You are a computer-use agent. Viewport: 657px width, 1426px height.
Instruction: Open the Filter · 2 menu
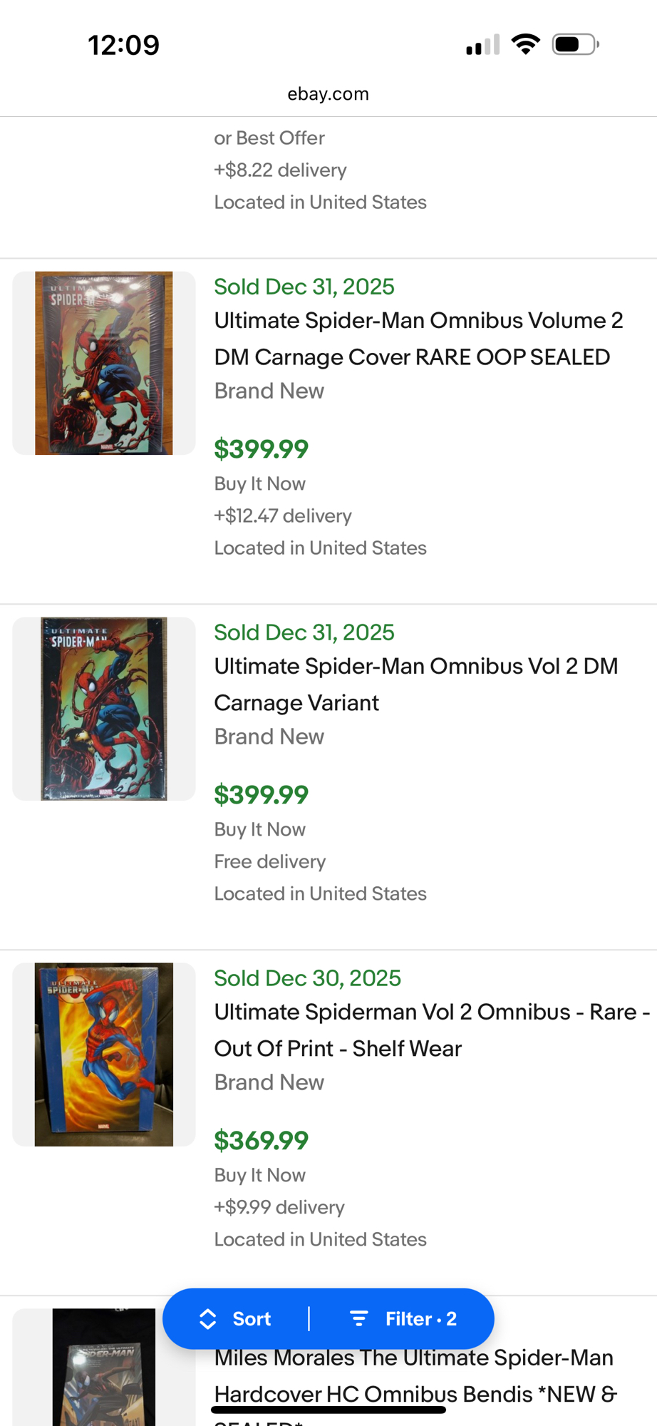coord(404,1319)
